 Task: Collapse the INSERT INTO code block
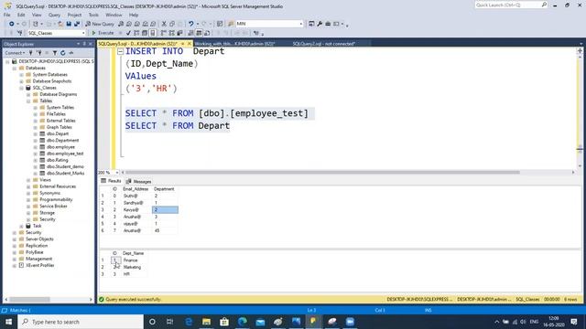coord(120,51)
